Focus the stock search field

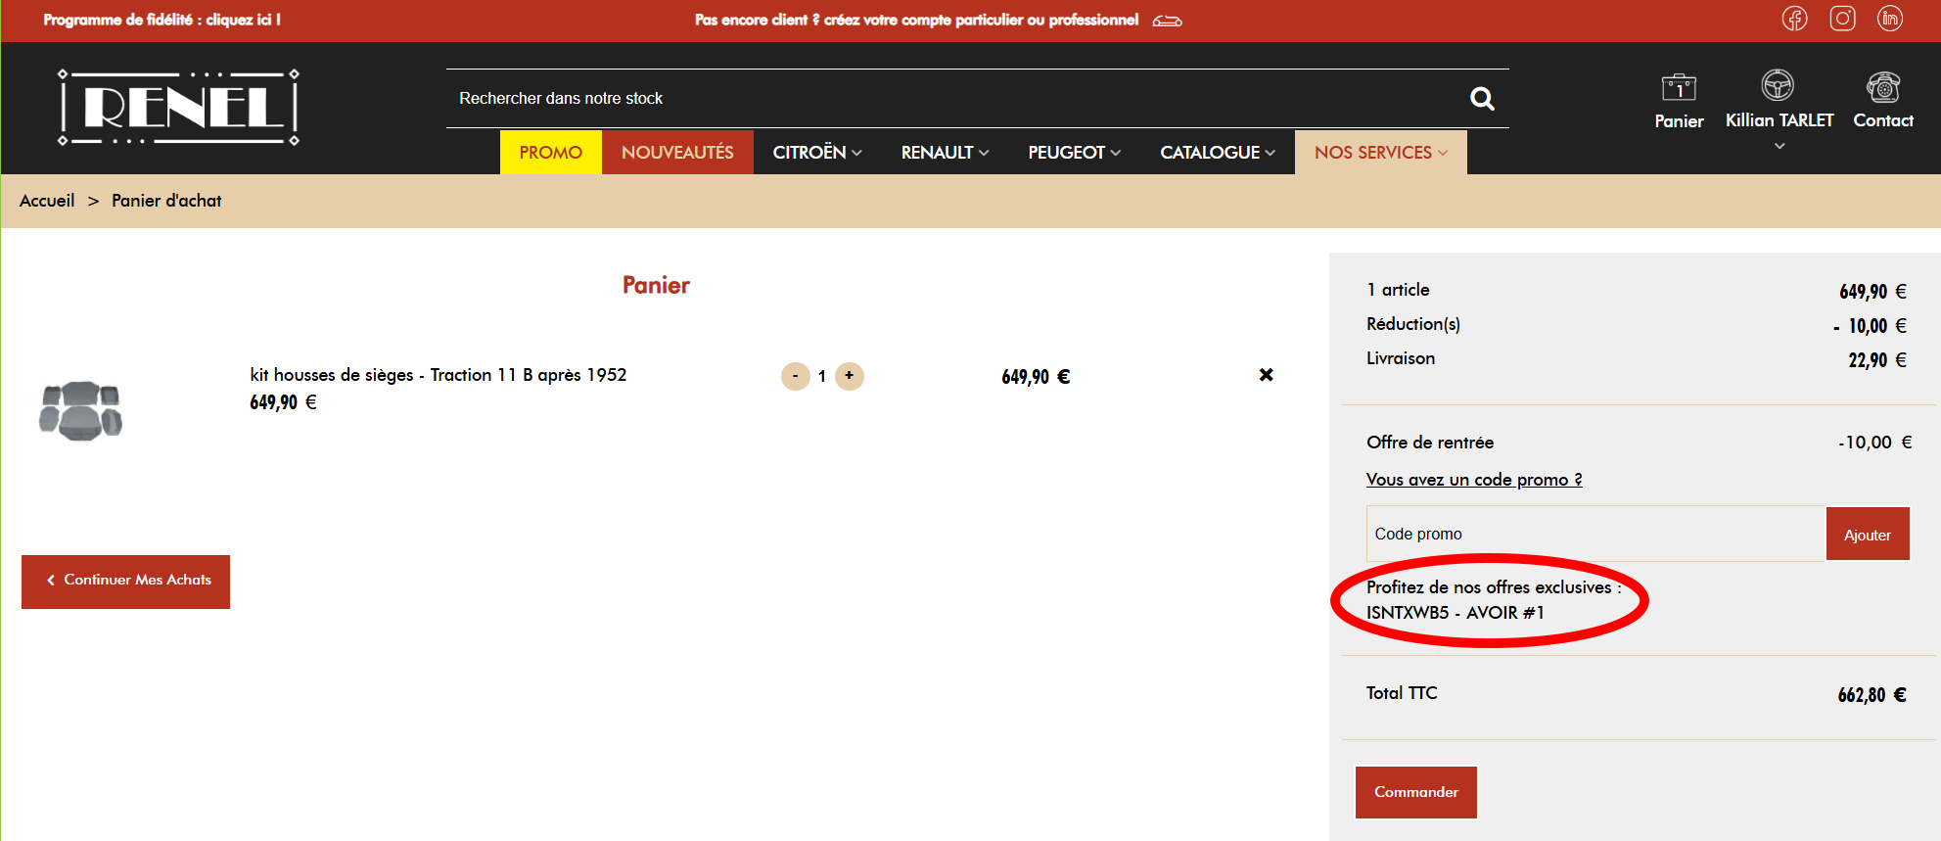(x=959, y=98)
